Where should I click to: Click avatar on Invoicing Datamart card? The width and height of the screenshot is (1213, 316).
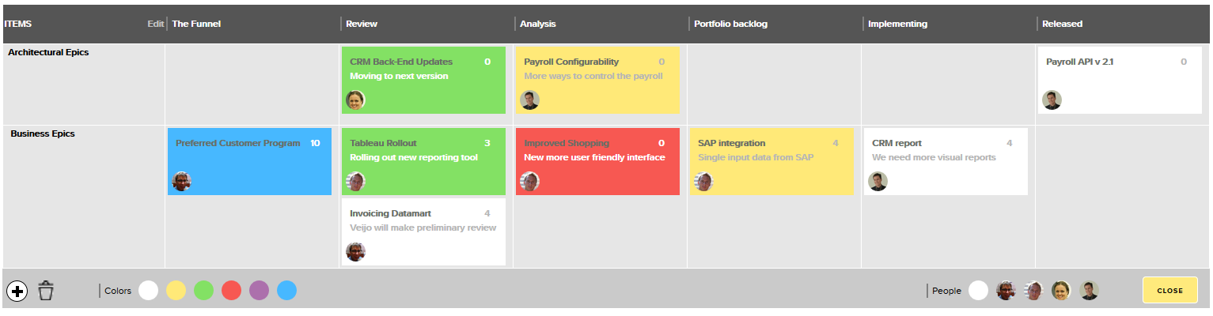coord(355,252)
